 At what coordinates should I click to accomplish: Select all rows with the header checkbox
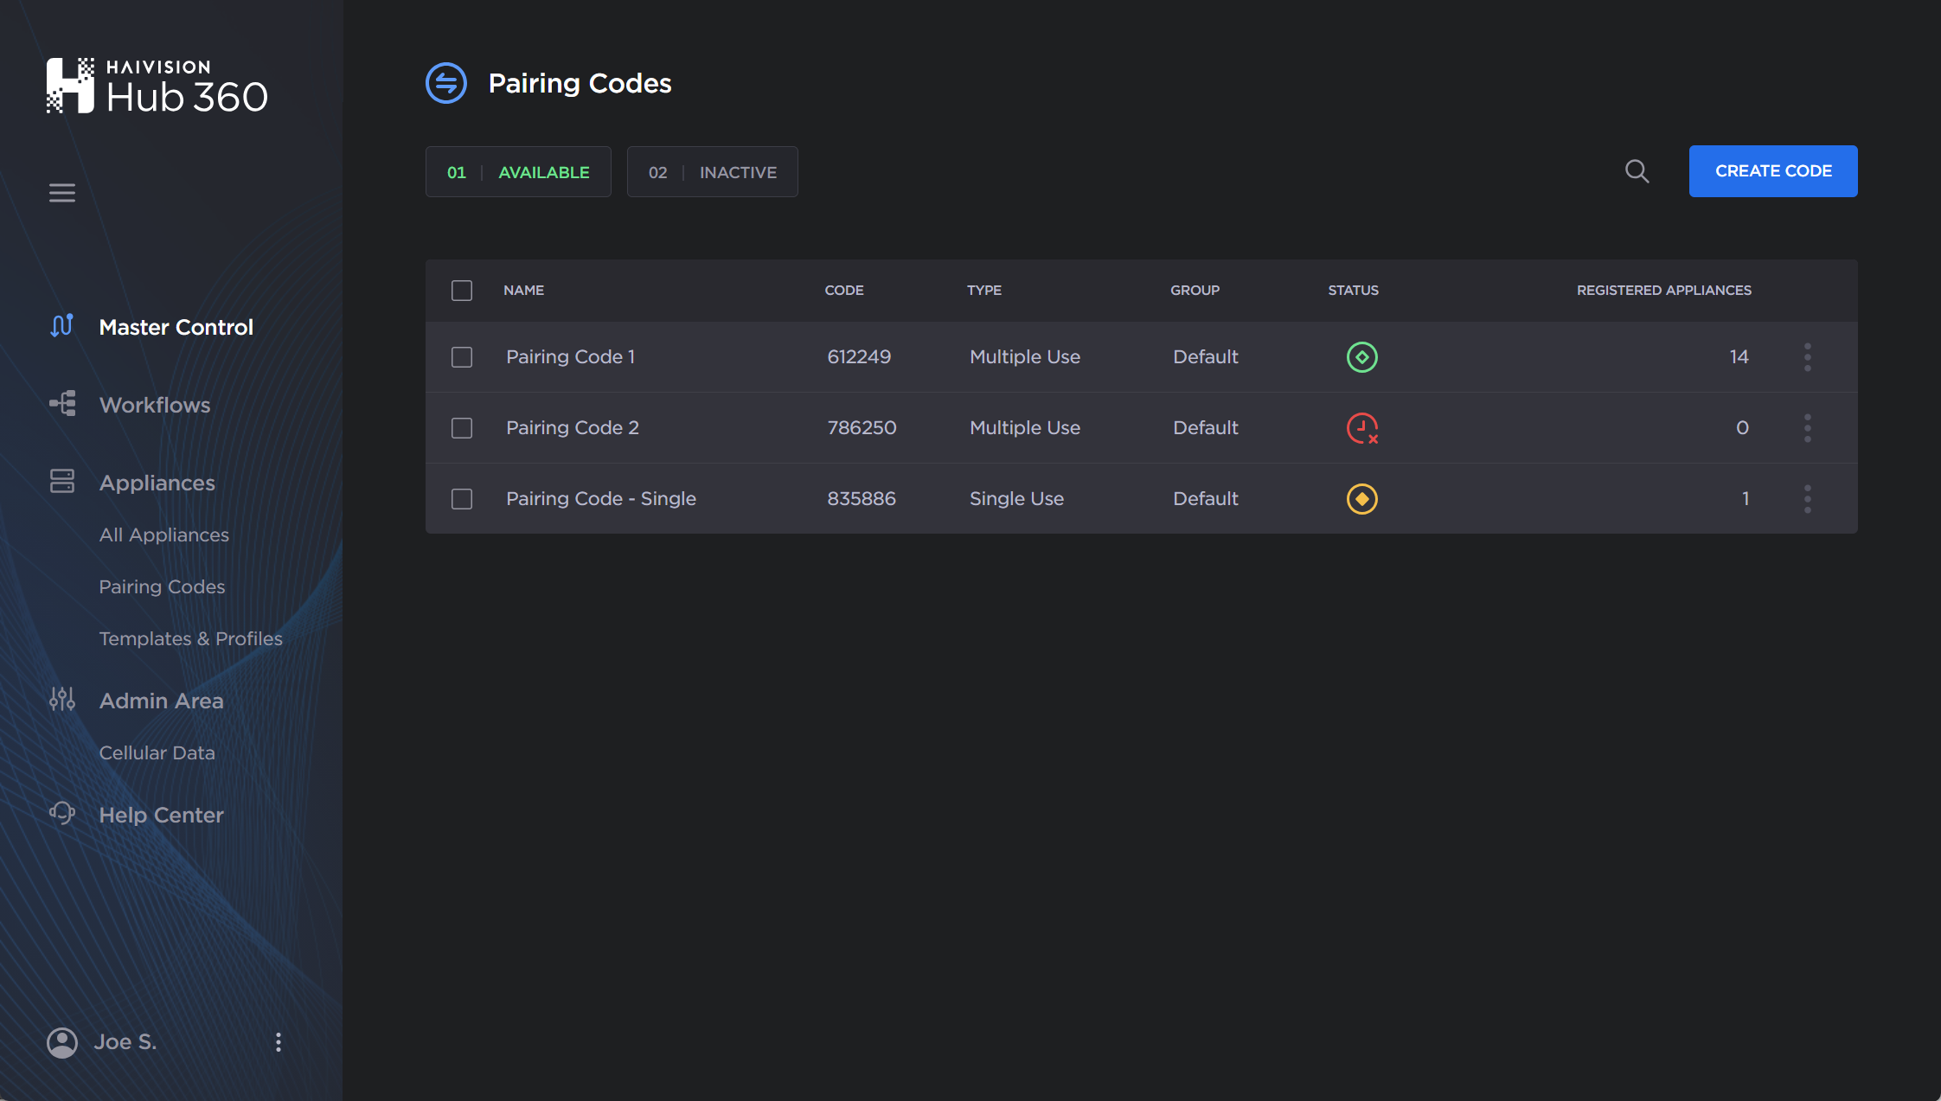click(462, 291)
